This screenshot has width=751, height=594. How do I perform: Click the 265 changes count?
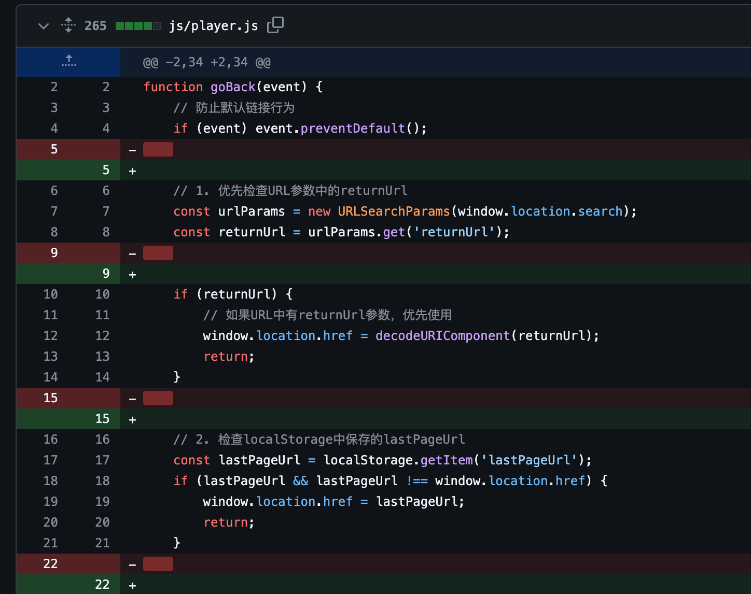[x=95, y=26]
